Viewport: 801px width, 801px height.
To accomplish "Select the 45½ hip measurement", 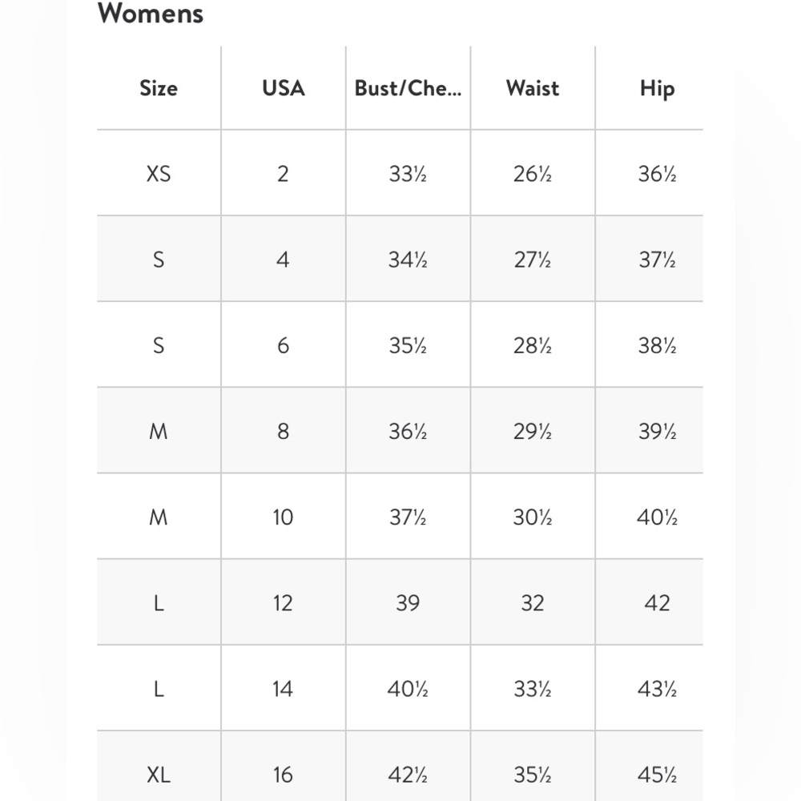I will [657, 775].
